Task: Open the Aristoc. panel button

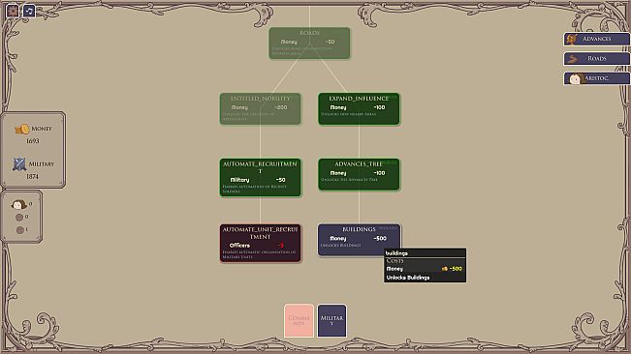Action: 596,78
